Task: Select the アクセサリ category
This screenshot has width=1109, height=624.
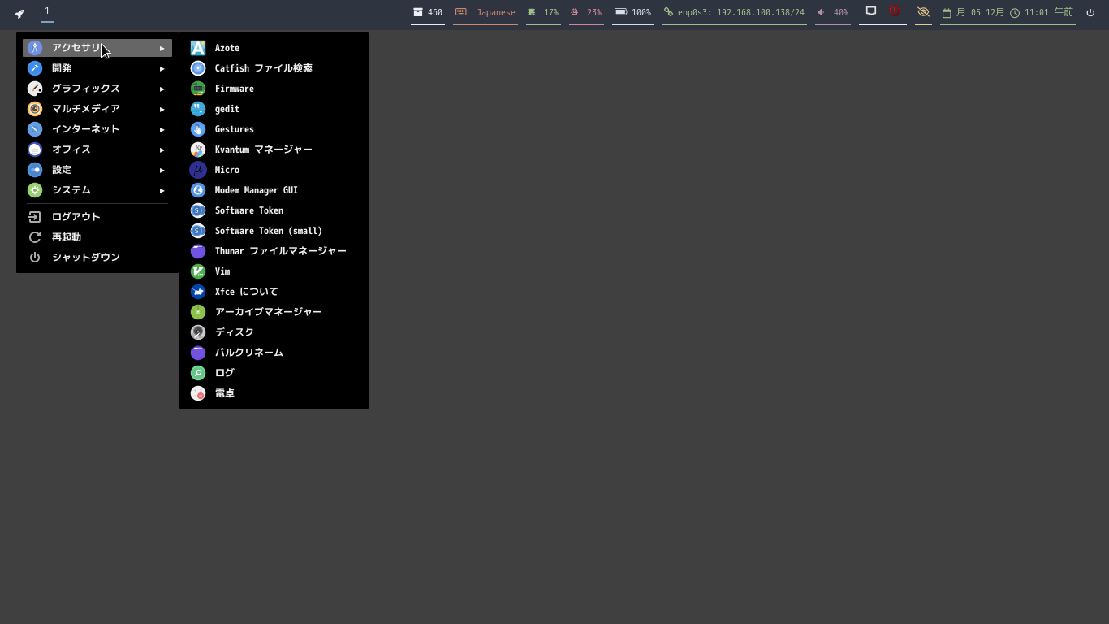Action: [97, 48]
